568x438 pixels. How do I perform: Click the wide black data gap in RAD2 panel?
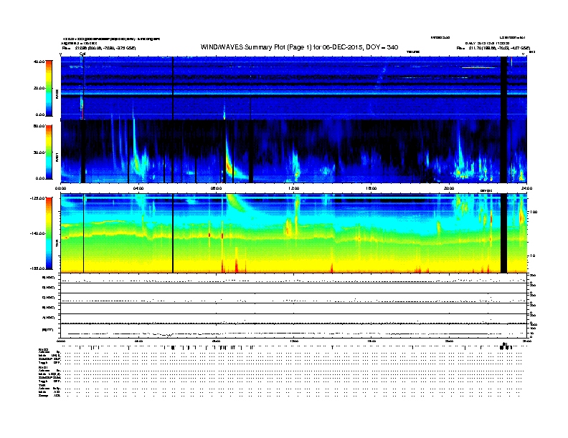pyautogui.click(x=503, y=88)
